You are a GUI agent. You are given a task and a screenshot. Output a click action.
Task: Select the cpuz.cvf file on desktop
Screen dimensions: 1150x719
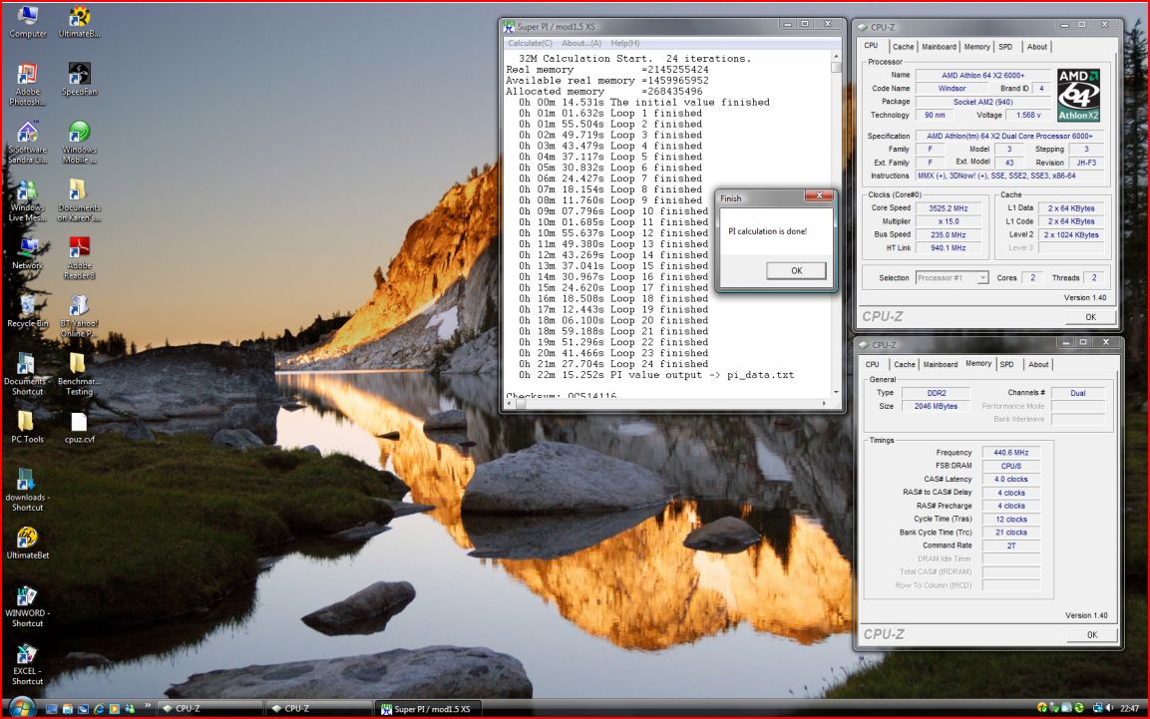click(x=79, y=422)
